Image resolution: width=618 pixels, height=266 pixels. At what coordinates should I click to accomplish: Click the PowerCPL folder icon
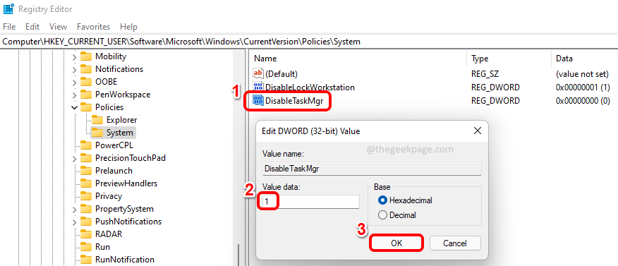tap(86, 145)
